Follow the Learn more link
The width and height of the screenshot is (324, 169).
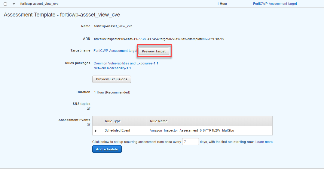pos(264,142)
